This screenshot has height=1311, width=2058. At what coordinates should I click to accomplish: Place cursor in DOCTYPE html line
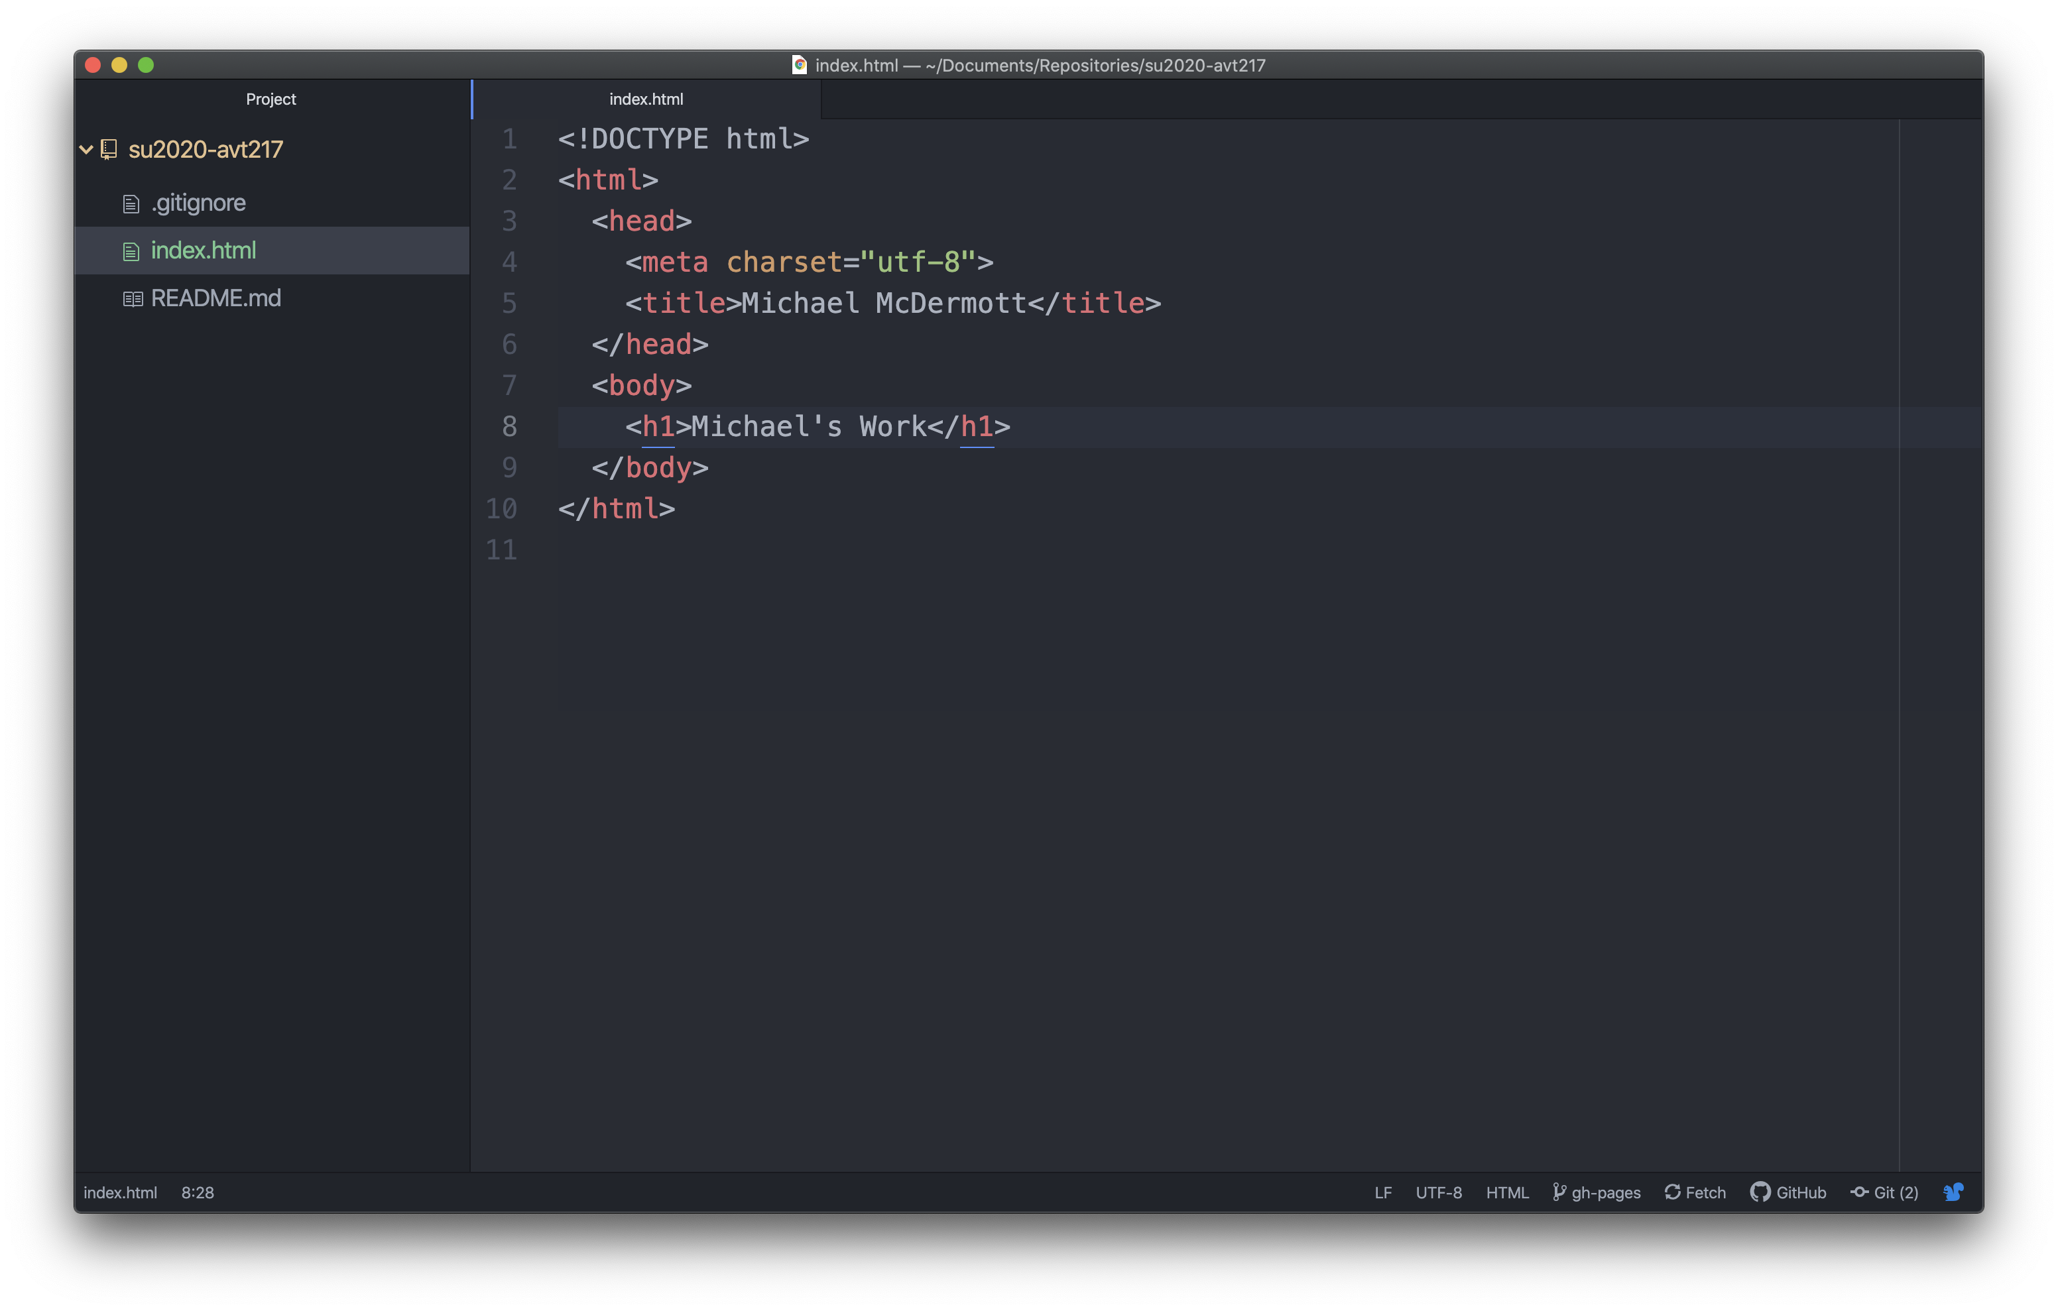click(x=684, y=139)
